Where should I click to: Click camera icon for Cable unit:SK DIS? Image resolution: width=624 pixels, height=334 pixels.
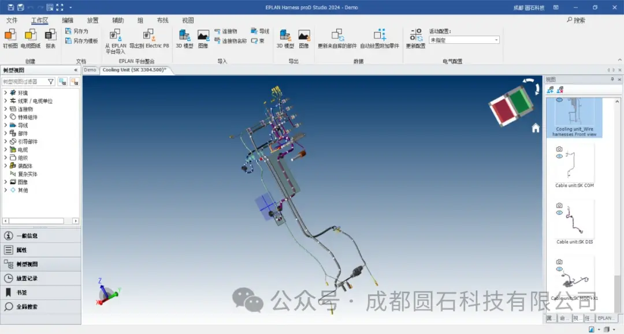559,205
